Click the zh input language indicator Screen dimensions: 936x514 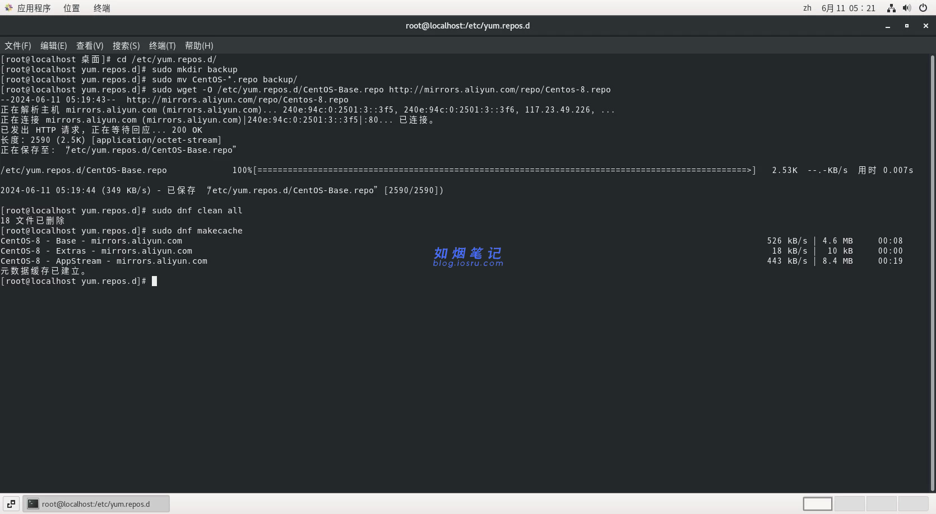(807, 8)
